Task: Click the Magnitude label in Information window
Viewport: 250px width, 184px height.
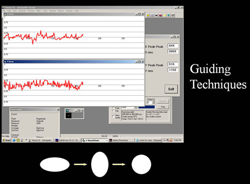Action: click(41, 119)
